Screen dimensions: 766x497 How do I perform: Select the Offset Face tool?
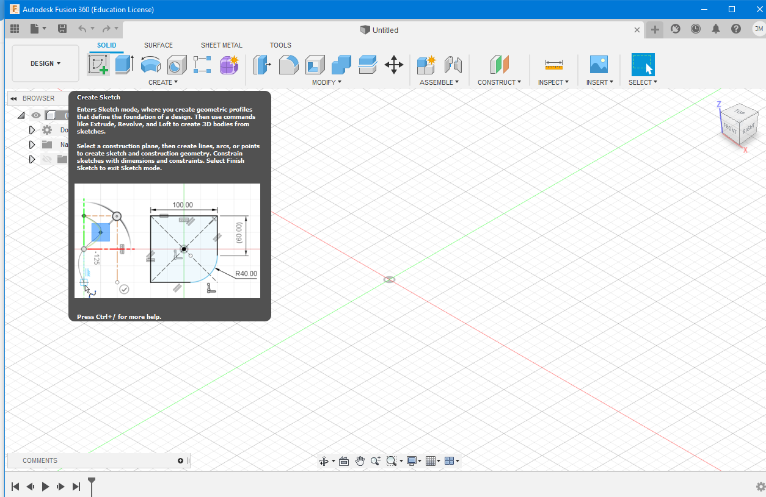pyautogui.click(x=367, y=65)
